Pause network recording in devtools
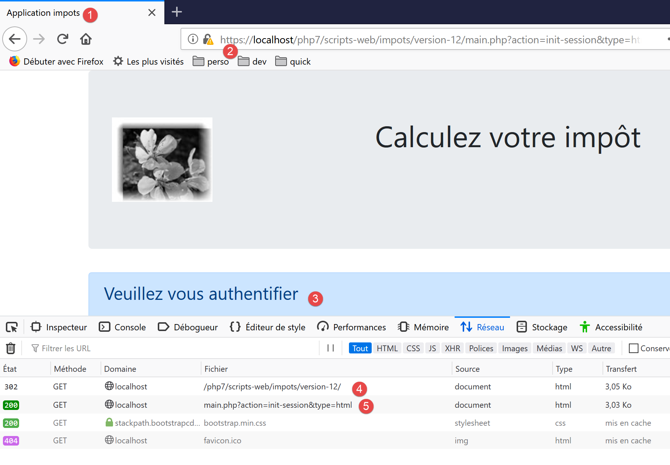This screenshot has height=465, width=670. pos(330,348)
